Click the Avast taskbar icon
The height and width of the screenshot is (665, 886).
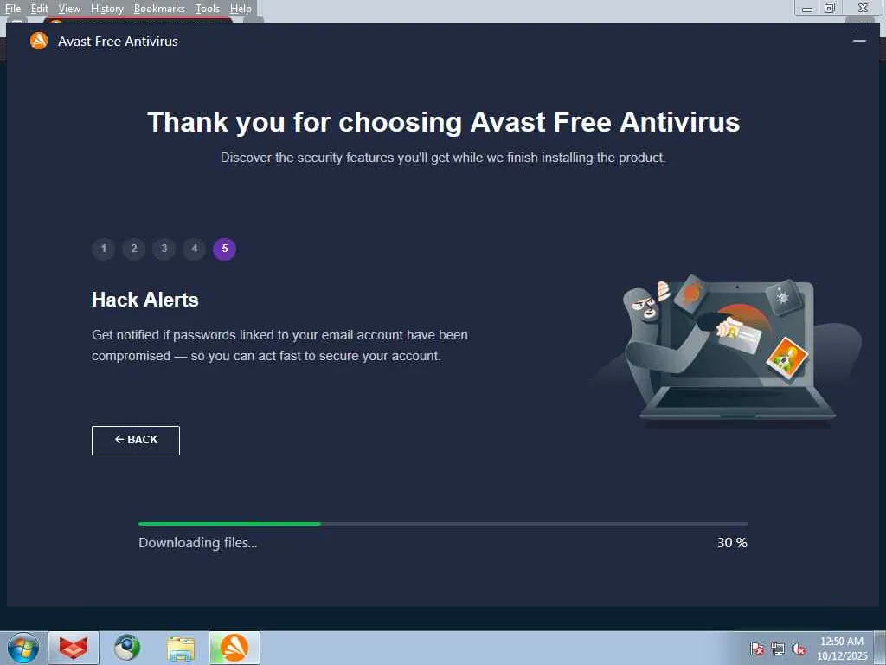pos(234,648)
